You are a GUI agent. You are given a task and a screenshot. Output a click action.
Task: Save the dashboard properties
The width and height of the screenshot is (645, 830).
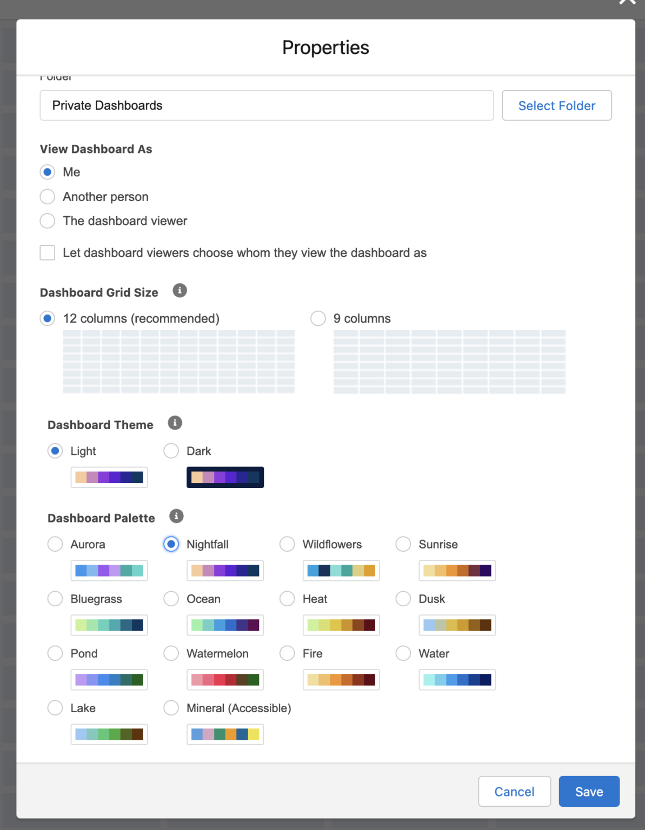589,791
